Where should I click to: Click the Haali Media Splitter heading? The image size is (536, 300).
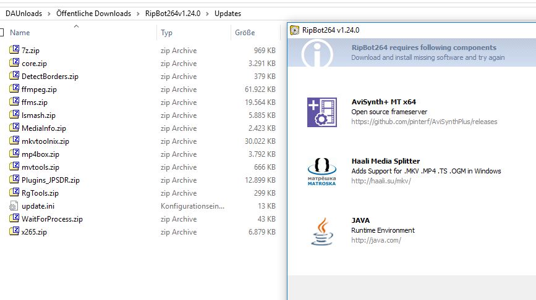click(x=386, y=161)
